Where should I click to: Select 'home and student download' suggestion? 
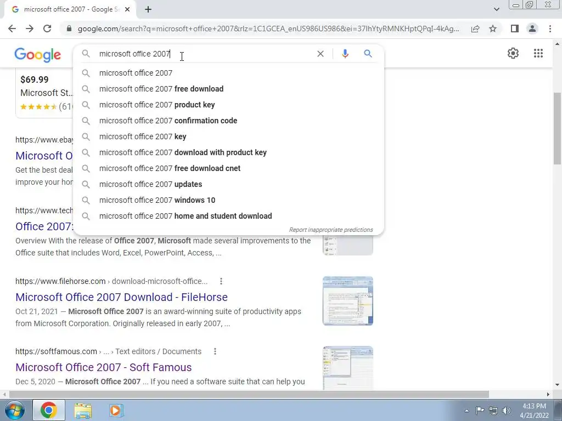tap(228, 216)
